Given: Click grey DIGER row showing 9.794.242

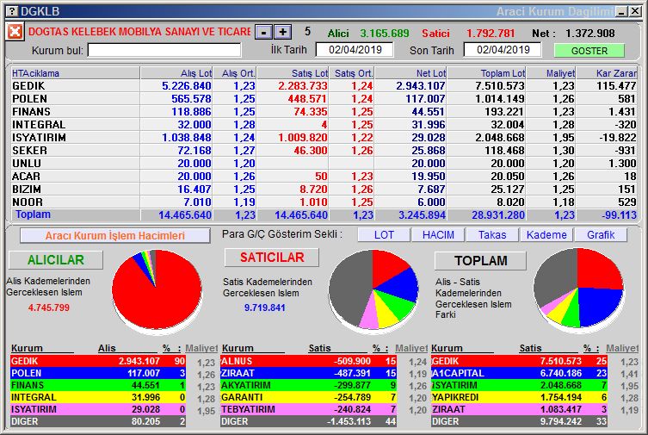Looking at the screenshot, I should 520,421.
